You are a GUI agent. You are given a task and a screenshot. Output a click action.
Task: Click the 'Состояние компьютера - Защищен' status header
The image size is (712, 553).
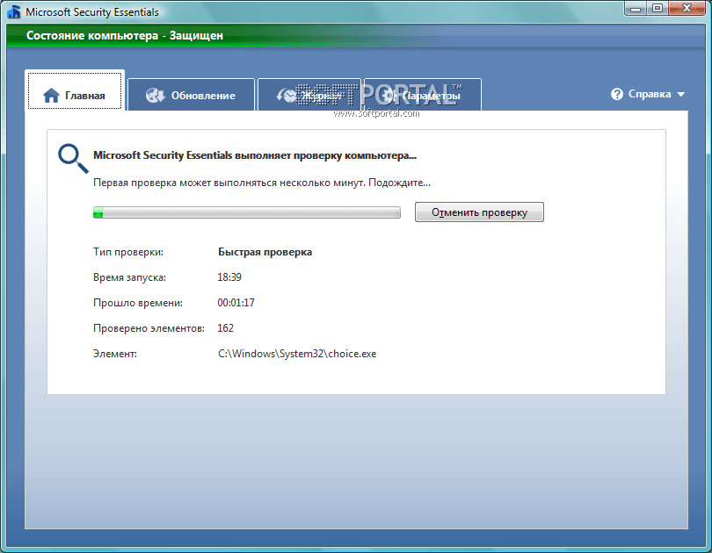(125, 35)
